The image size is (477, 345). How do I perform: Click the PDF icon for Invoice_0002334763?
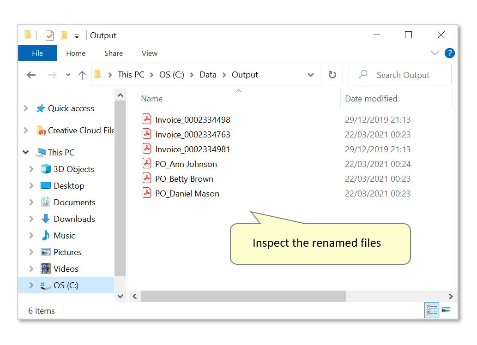click(x=147, y=134)
